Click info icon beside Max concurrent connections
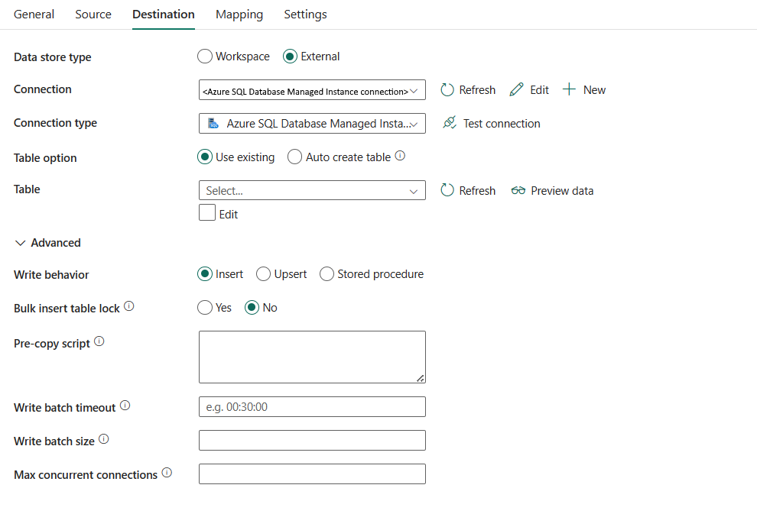The width and height of the screenshot is (757, 514). coord(167,473)
